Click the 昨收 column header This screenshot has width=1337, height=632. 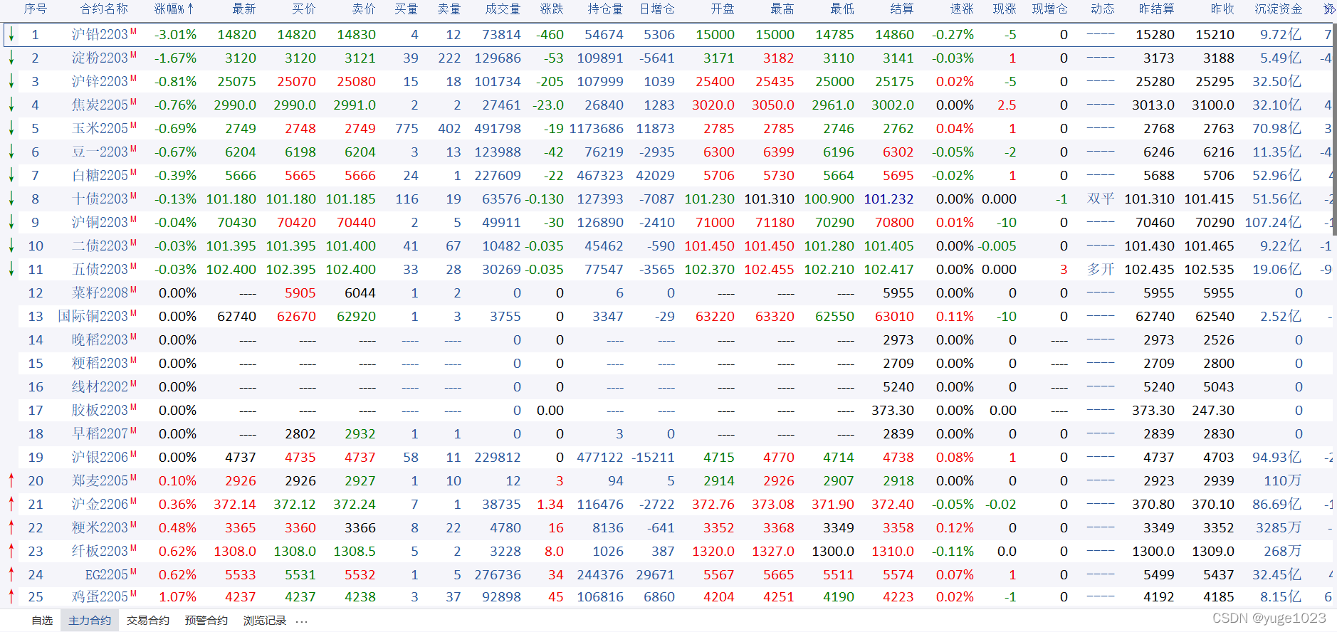pyautogui.click(x=1222, y=9)
